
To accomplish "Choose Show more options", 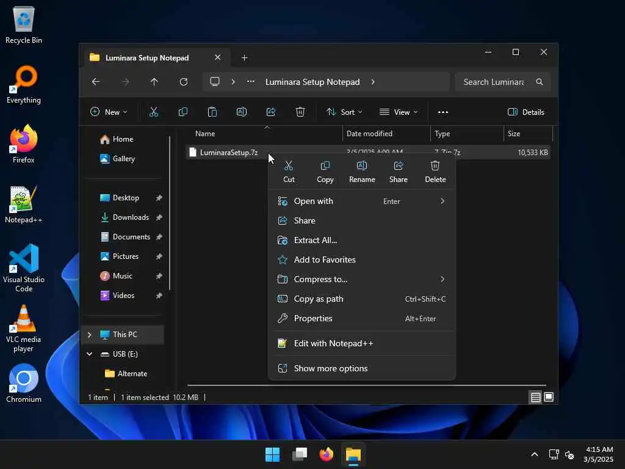I will (x=362, y=368).
